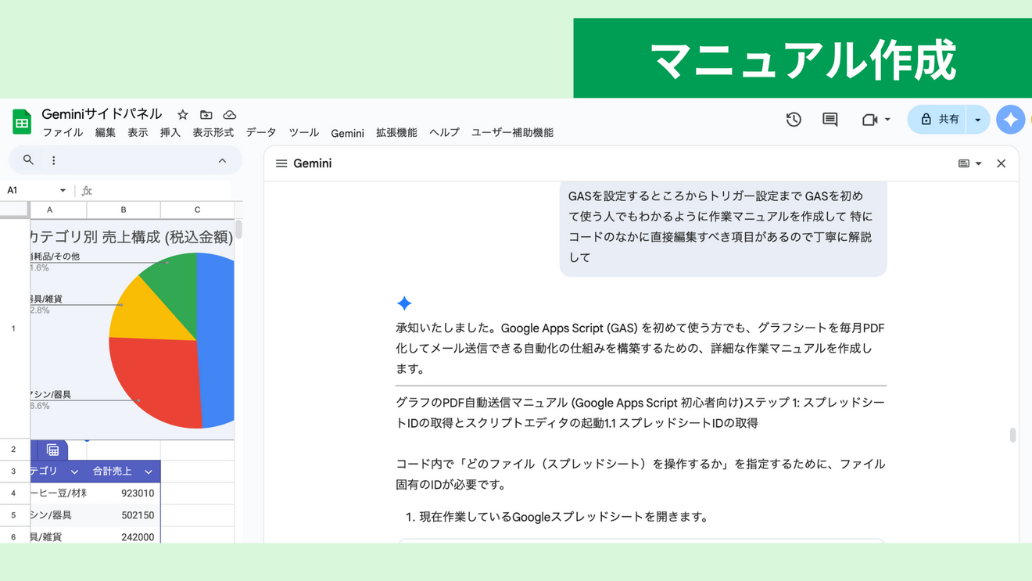The image size is (1032, 581).
Task: Click the formula bar fx field
Action: click(156, 190)
